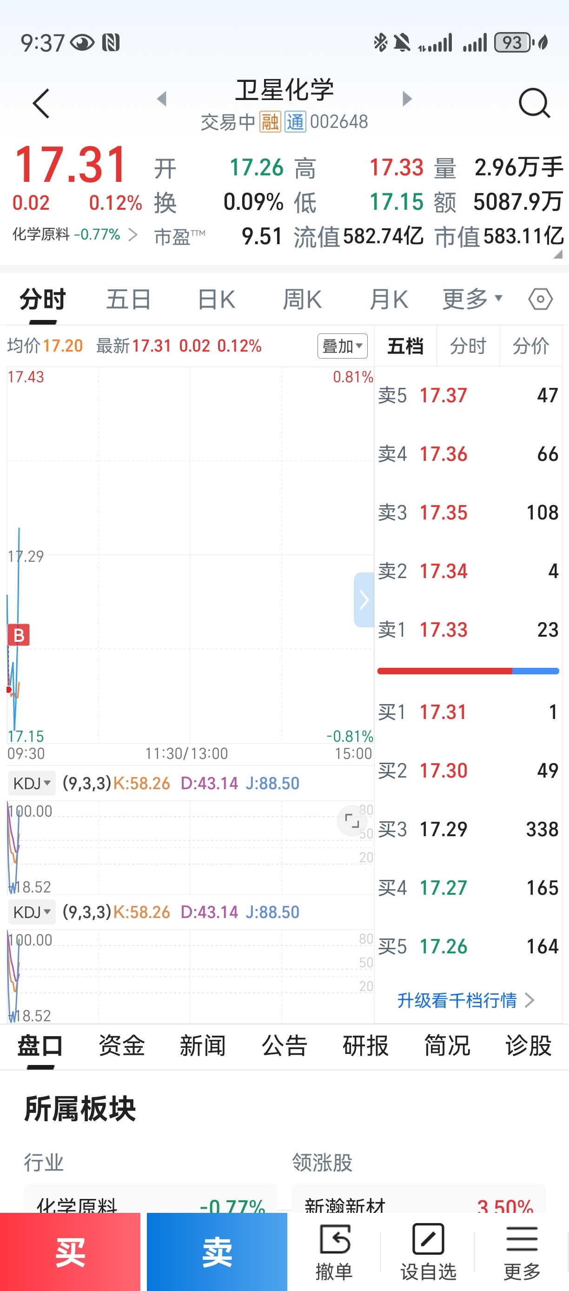Open the search magnifier icon
The image size is (569, 1291).
[x=534, y=103]
